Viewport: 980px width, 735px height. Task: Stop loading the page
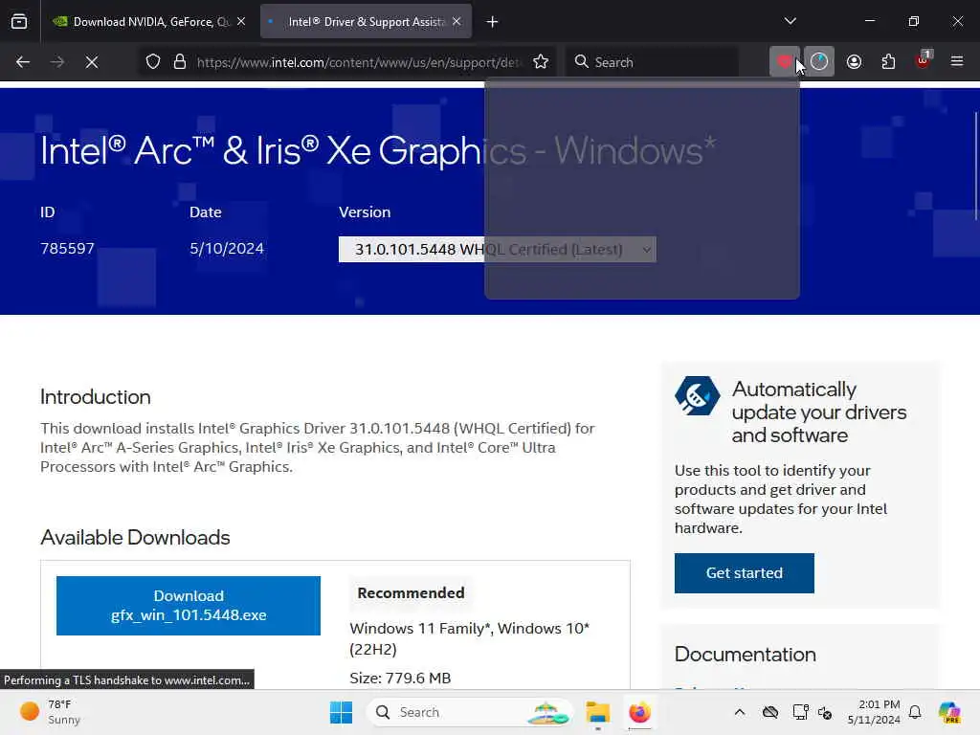[92, 62]
